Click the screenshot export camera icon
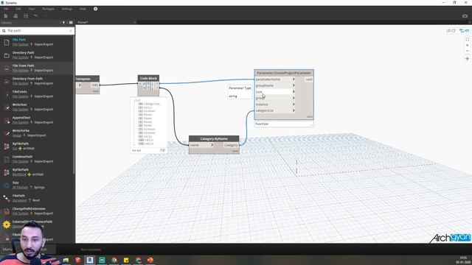 [x=465, y=16]
